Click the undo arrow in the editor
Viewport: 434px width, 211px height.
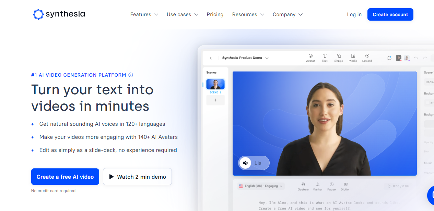click(x=416, y=58)
